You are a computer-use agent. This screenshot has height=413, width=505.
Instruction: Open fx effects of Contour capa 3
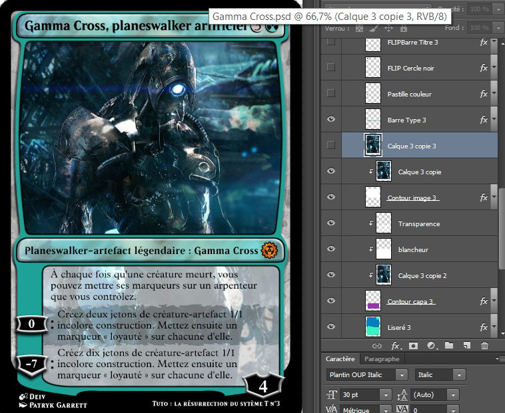pos(484,301)
